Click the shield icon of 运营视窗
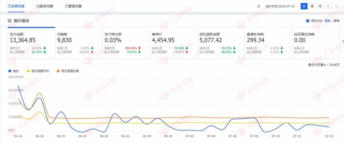Screen dimensions: 344x143 (9, 6)
